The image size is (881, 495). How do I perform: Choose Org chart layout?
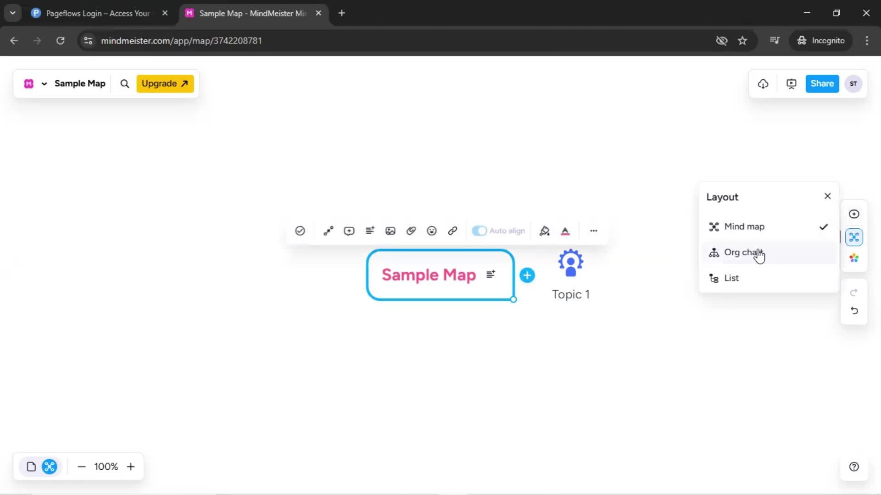(x=769, y=253)
